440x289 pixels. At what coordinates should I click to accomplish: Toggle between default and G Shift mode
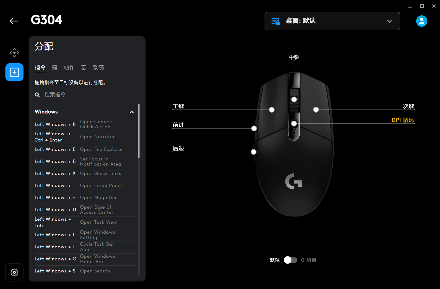[291, 260]
